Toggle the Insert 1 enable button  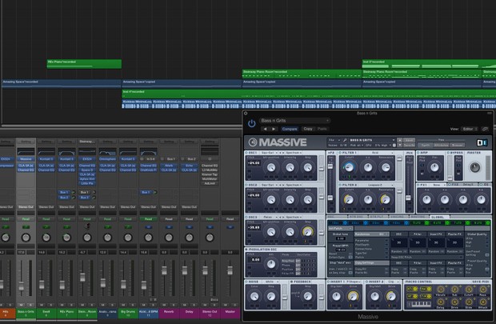[x=328, y=282]
